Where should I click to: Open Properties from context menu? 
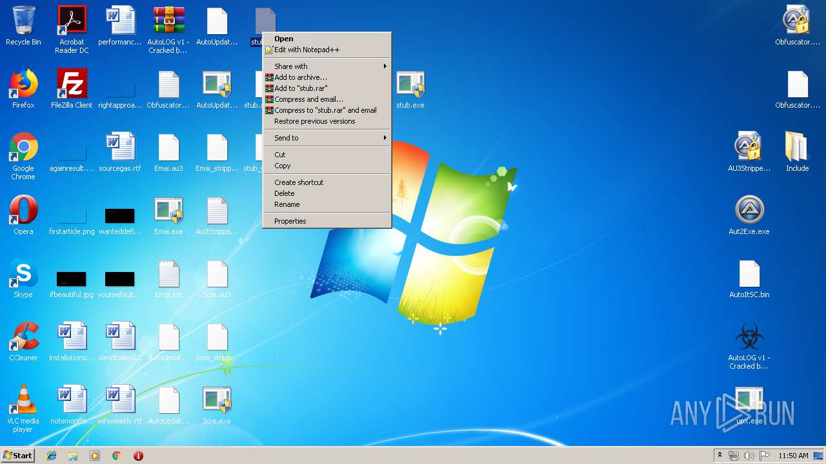[327, 221]
